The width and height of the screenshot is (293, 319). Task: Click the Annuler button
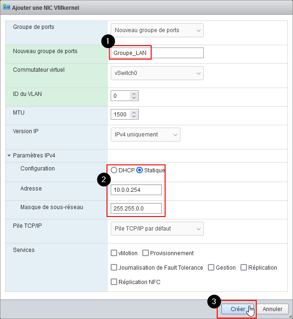(x=272, y=309)
